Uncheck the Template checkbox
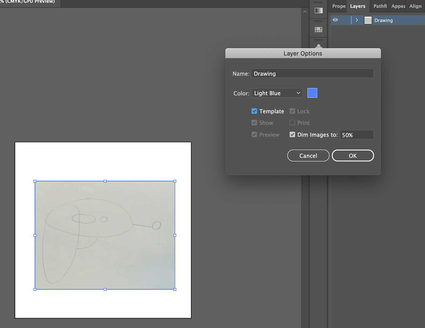 click(x=254, y=111)
